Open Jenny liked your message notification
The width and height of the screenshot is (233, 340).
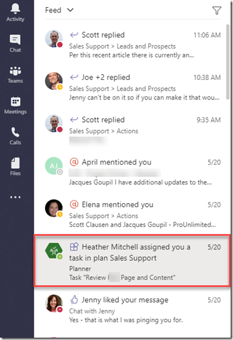click(133, 310)
